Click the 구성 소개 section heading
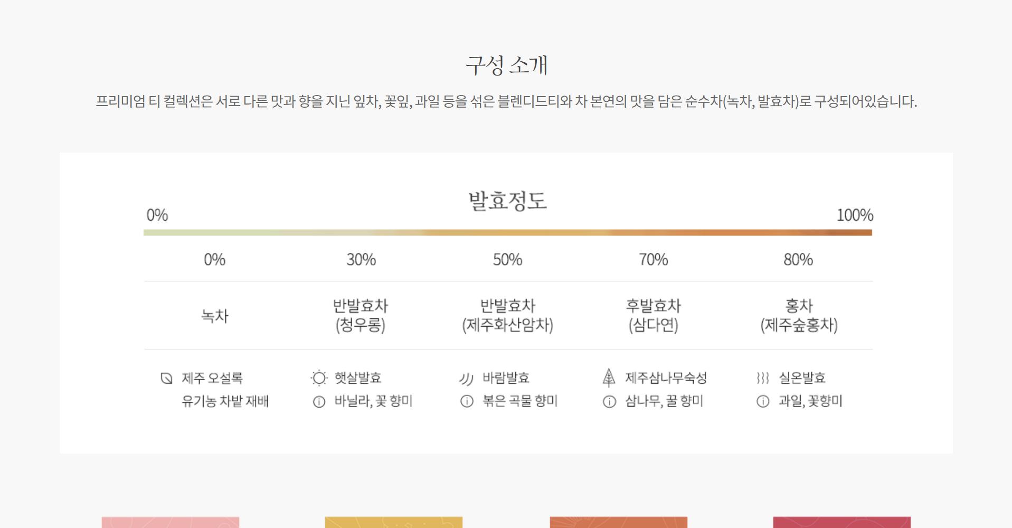This screenshot has width=1012, height=528. [506, 65]
